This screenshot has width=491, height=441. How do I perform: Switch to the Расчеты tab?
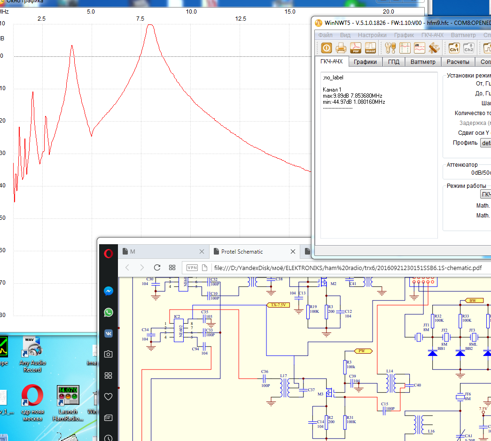pos(458,62)
